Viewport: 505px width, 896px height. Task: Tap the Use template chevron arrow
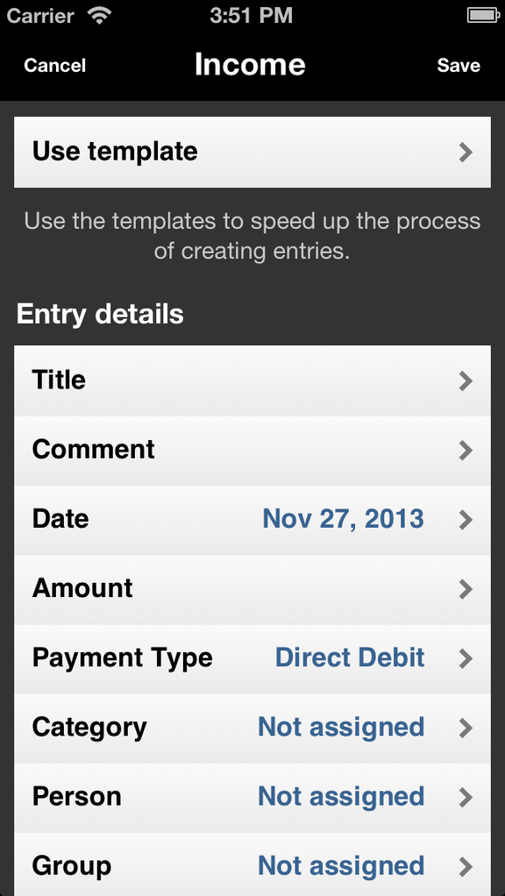tap(466, 153)
